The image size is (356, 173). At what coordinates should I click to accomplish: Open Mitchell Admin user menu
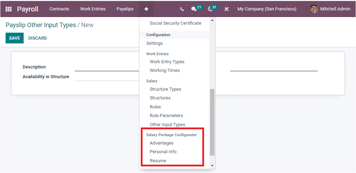coord(330,9)
